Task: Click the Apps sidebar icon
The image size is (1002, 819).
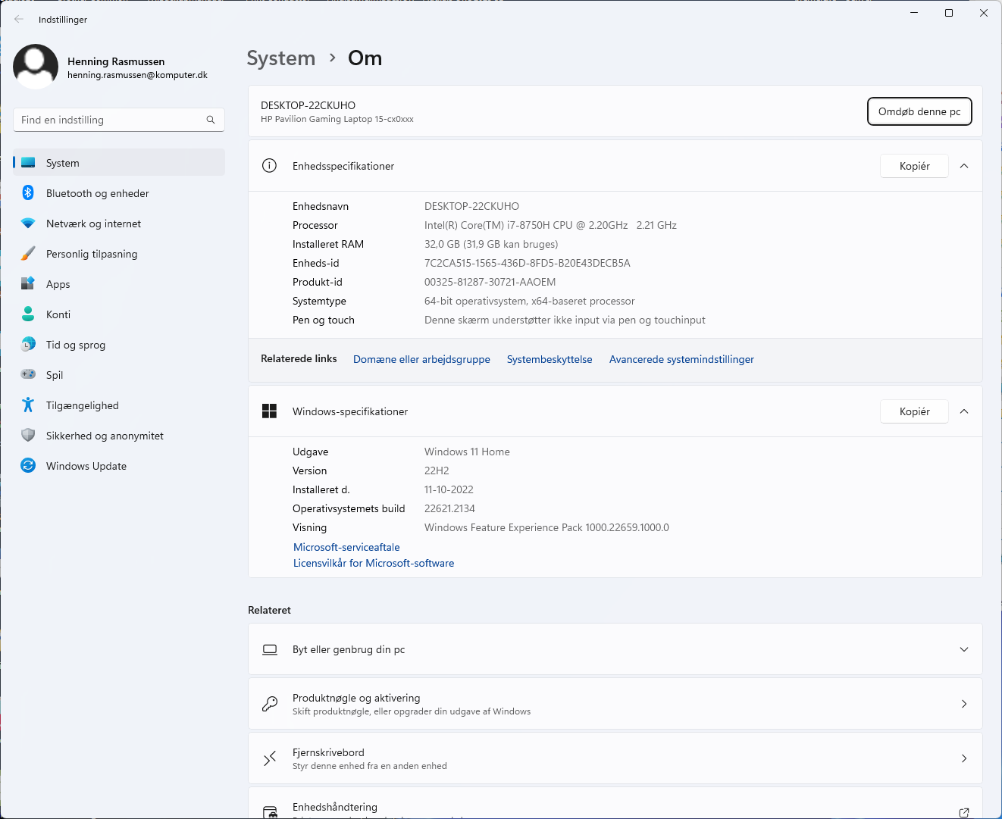Action: (x=28, y=284)
